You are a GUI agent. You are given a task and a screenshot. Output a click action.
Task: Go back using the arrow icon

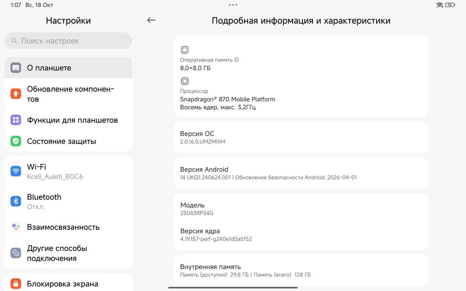pyautogui.click(x=151, y=20)
